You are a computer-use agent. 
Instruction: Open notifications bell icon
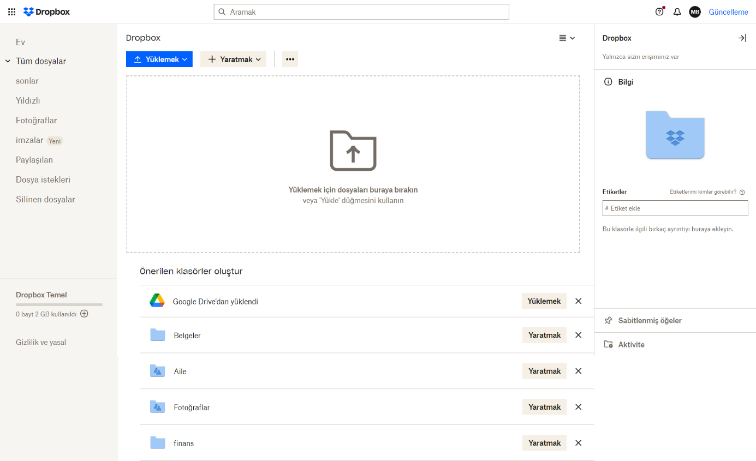677,12
